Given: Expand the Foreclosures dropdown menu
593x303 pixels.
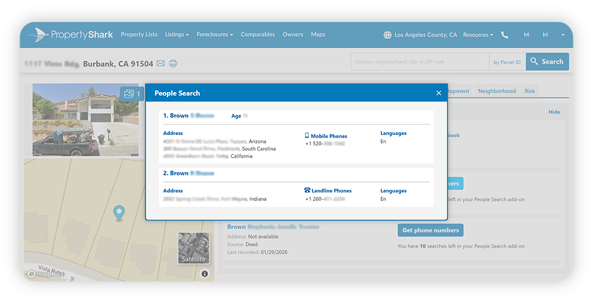Looking at the screenshot, I should click(215, 34).
